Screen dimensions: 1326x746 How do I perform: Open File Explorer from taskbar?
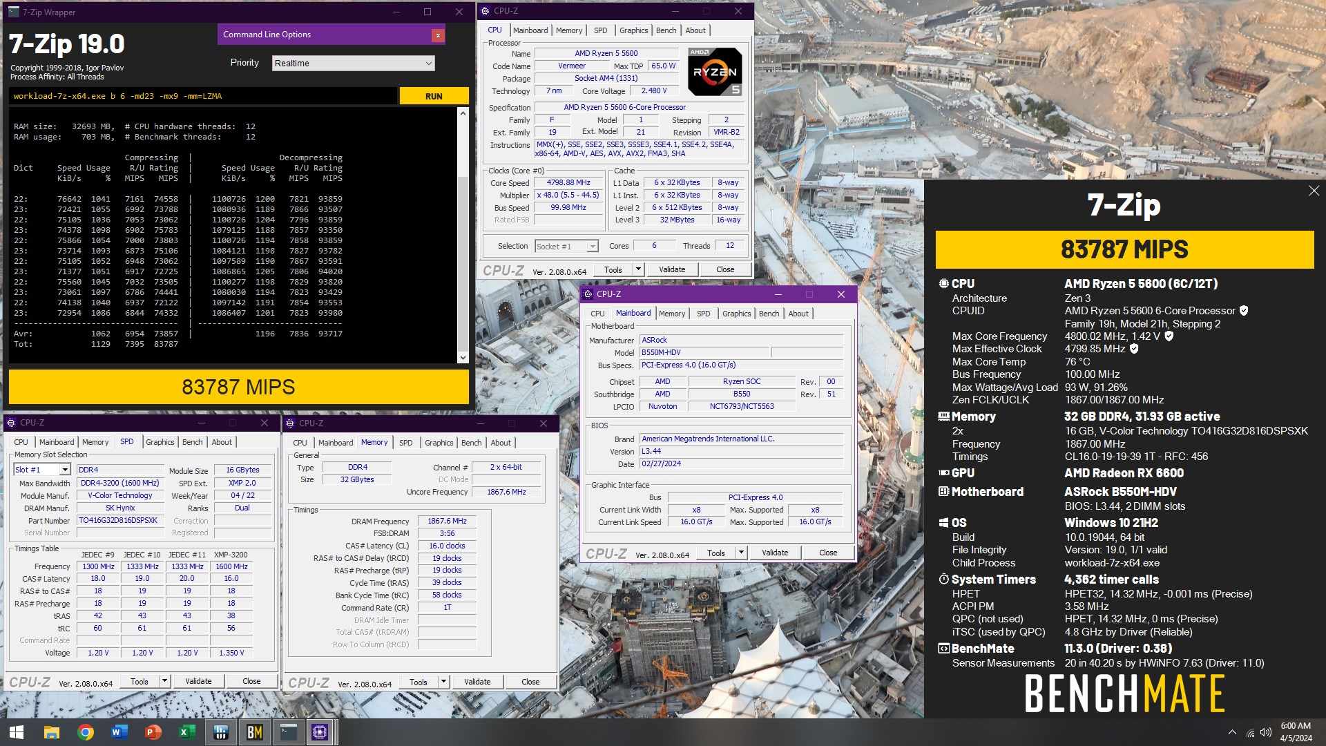coord(51,732)
